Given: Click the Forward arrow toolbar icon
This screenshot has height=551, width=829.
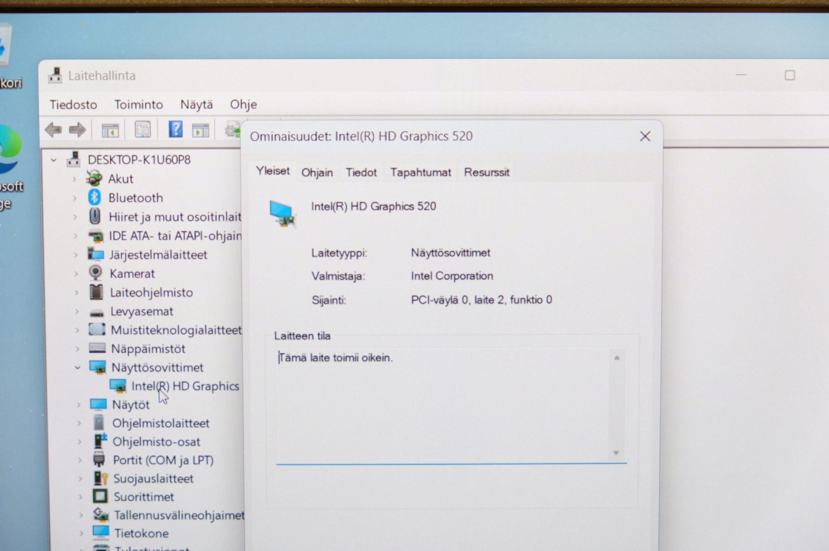Looking at the screenshot, I should pos(78,130).
